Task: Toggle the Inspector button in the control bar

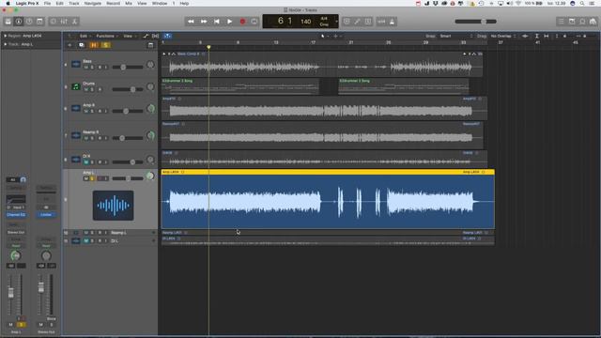Action: (x=19, y=22)
